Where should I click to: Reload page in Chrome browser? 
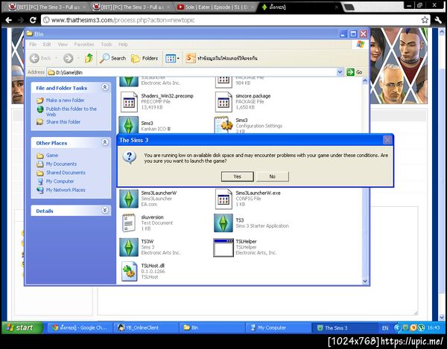click(33, 20)
